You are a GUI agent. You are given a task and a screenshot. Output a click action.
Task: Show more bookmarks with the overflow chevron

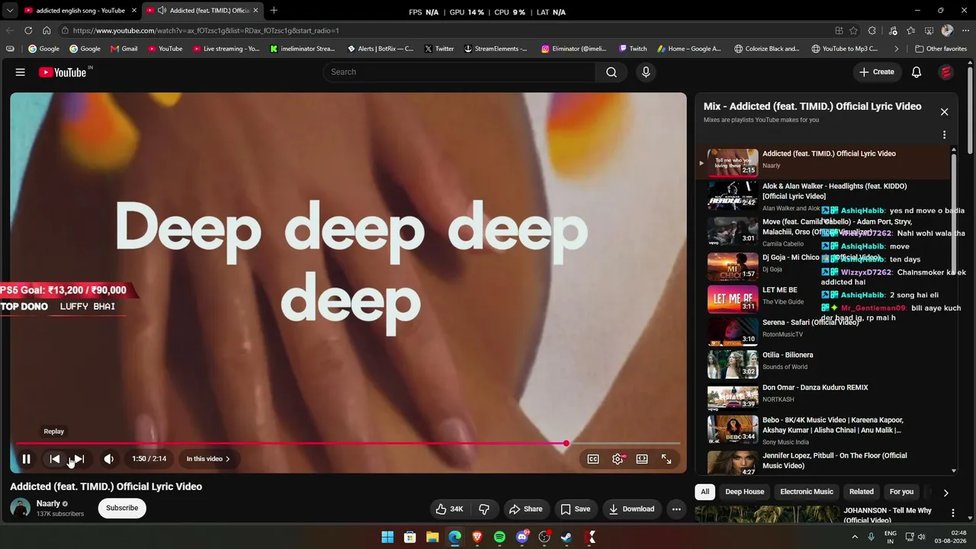(896, 49)
